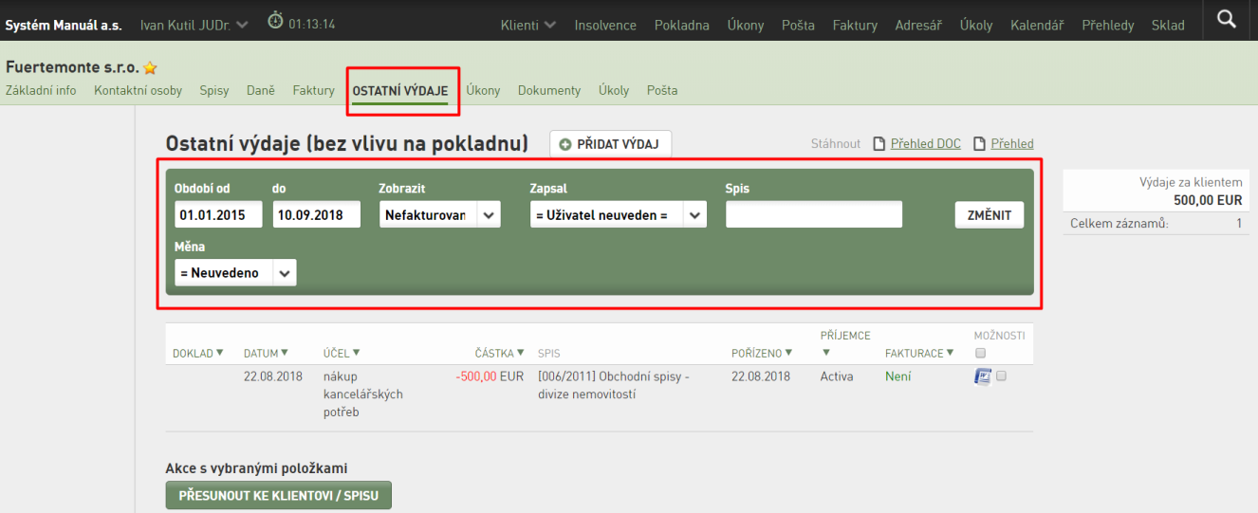Sort by the Částka column arrow
Viewport: 1258px width, 513px height.
(x=520, y=353)
